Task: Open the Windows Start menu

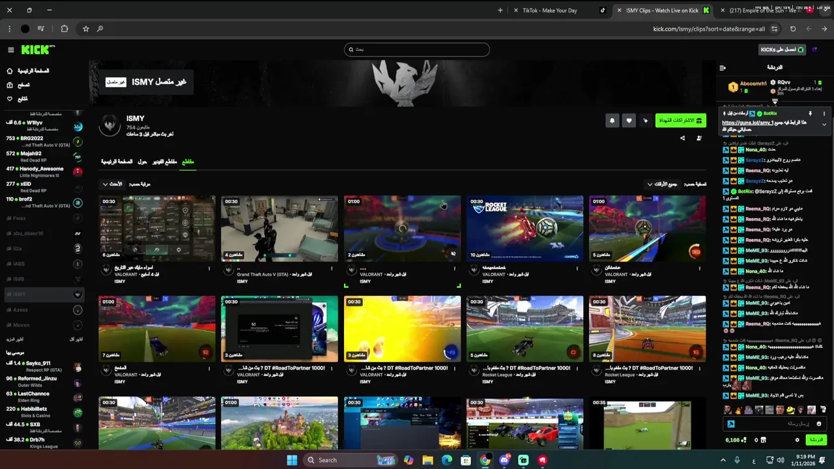Action: [x=292, y=460]
